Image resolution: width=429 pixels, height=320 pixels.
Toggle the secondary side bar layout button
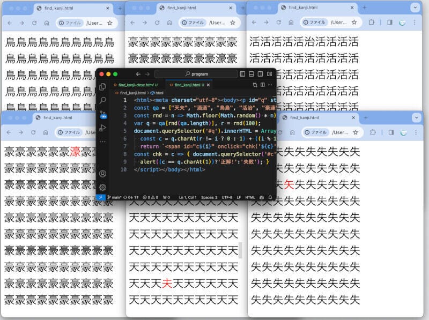[x=260, y=74]
